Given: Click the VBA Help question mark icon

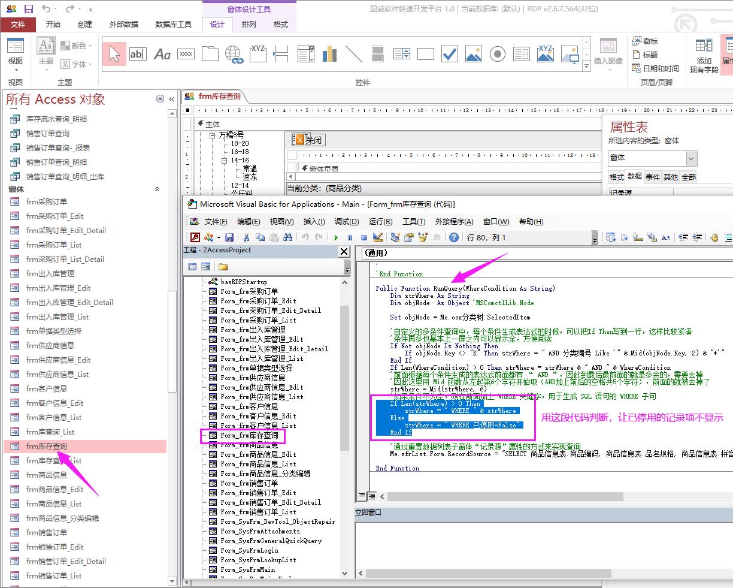Looking at the screenshot, I should (x=454, y=237).
